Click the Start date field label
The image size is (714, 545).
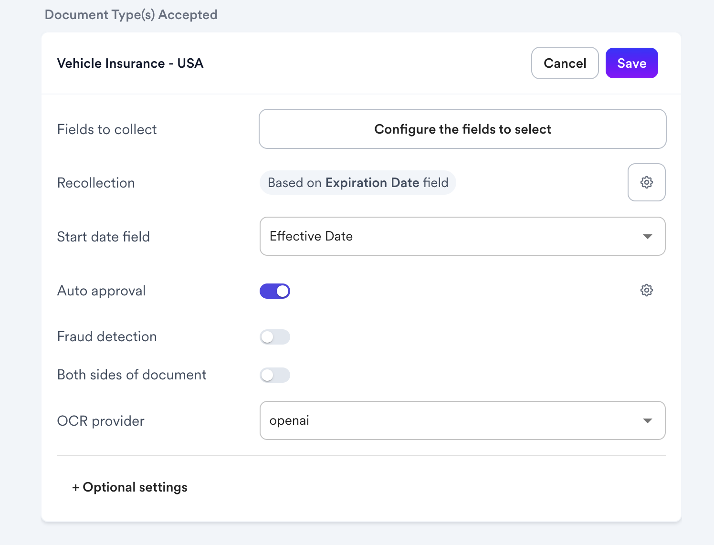pyautogui.click(x=104, y=237)
